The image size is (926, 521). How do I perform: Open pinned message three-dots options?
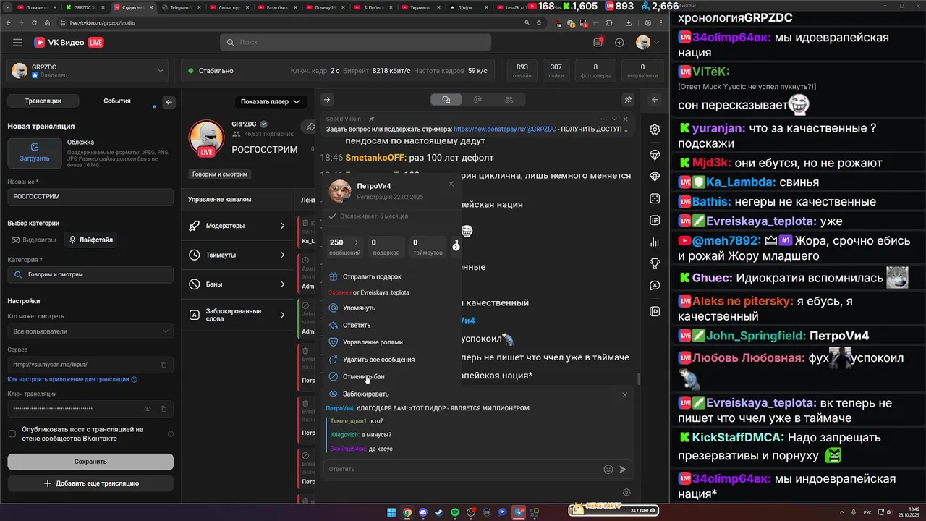[603, 119]
